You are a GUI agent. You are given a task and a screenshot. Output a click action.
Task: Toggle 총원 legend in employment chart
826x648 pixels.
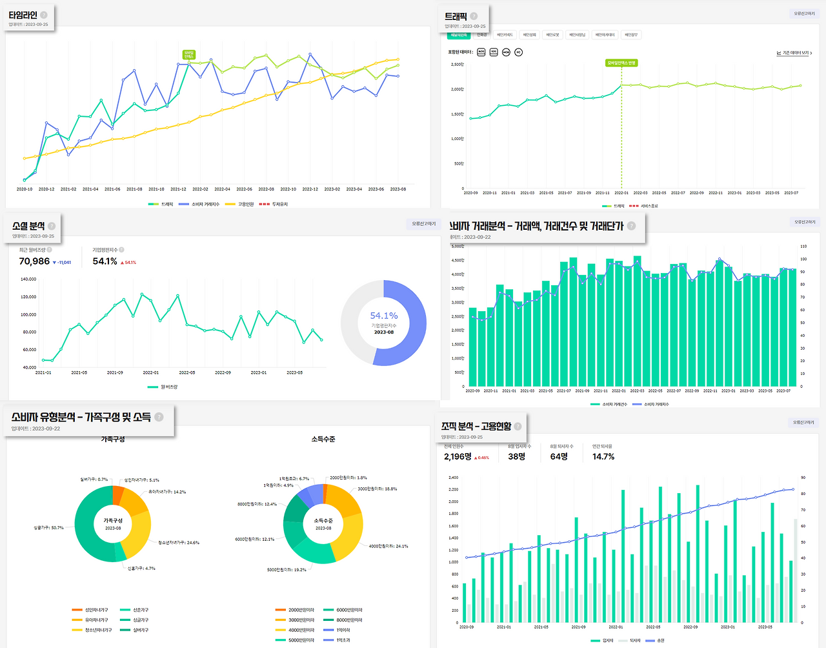655,641
